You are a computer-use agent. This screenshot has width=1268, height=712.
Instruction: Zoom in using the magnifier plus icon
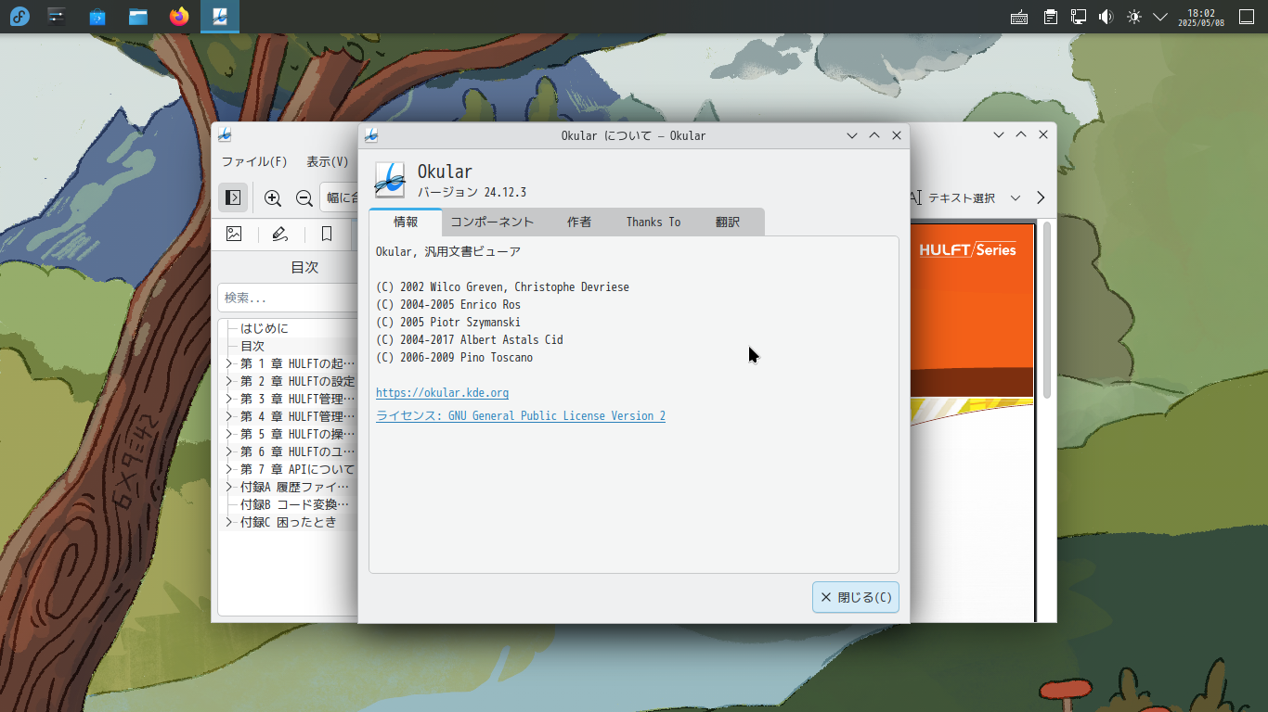tap(273, 197)
